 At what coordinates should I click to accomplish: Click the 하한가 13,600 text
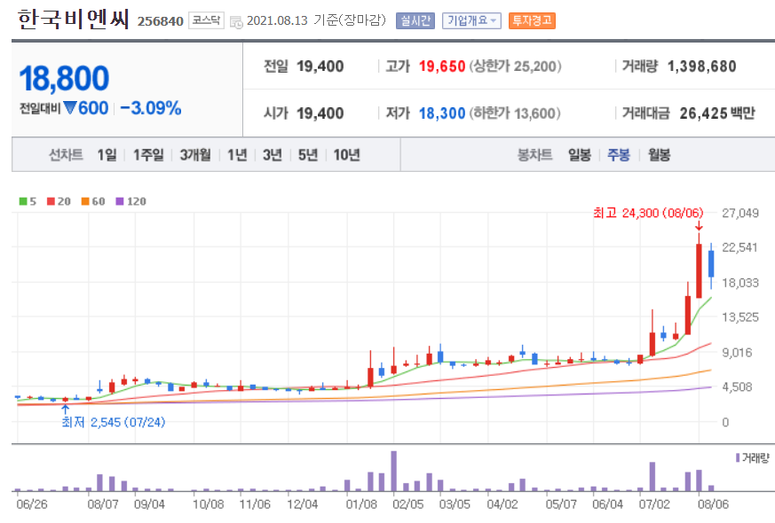(515, 113)
